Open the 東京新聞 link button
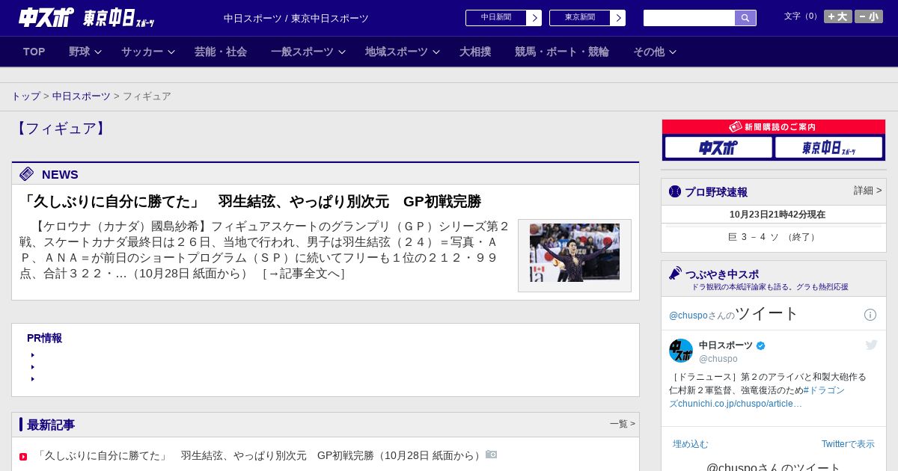 tap(580, 18)
